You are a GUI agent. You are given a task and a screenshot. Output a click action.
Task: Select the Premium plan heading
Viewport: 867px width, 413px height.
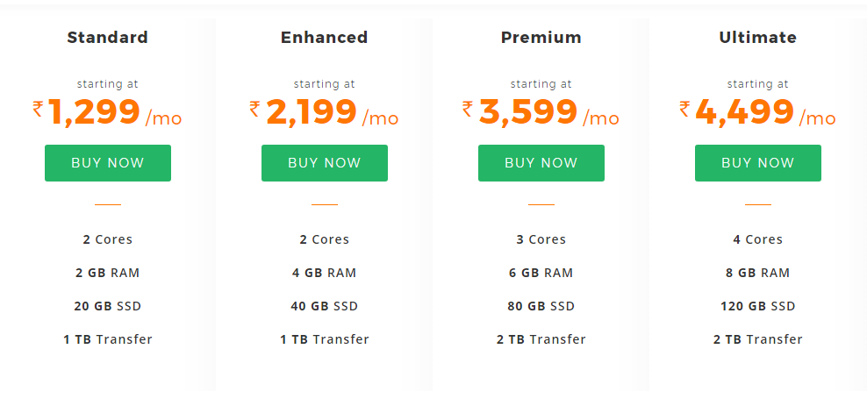(541, 38)
